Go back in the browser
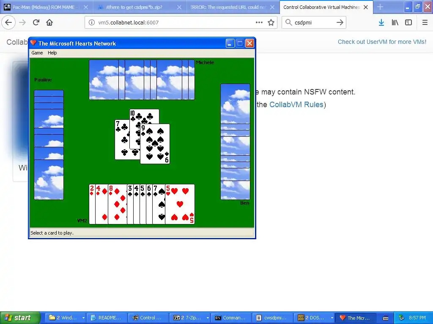 (8, 23)
